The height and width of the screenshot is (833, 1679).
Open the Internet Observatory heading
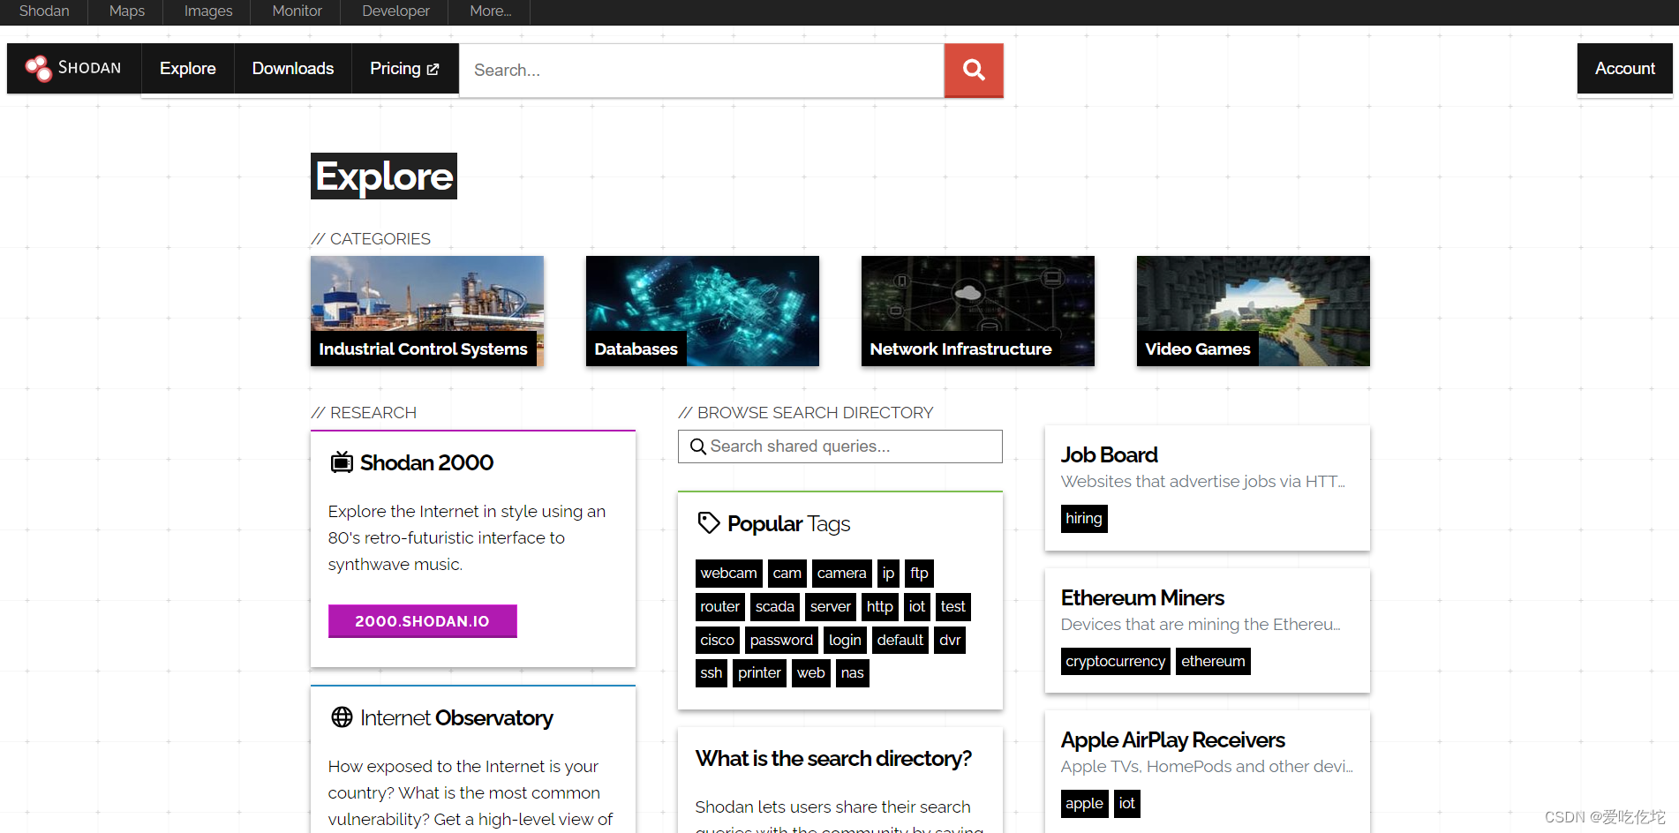456,717
